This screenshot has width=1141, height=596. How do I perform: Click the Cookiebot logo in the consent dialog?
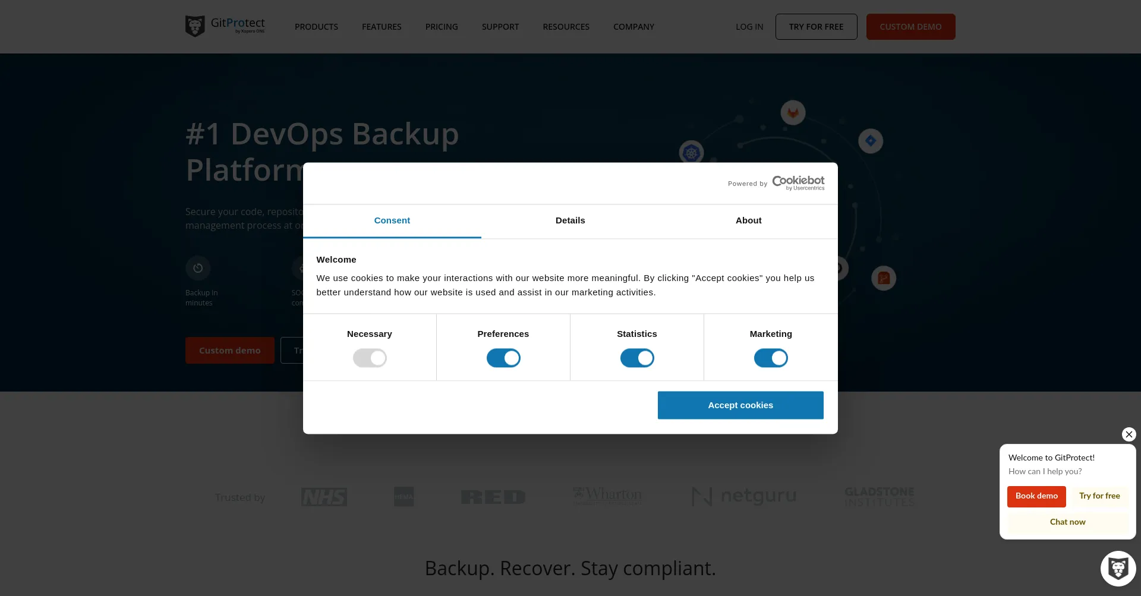(798, 182)
